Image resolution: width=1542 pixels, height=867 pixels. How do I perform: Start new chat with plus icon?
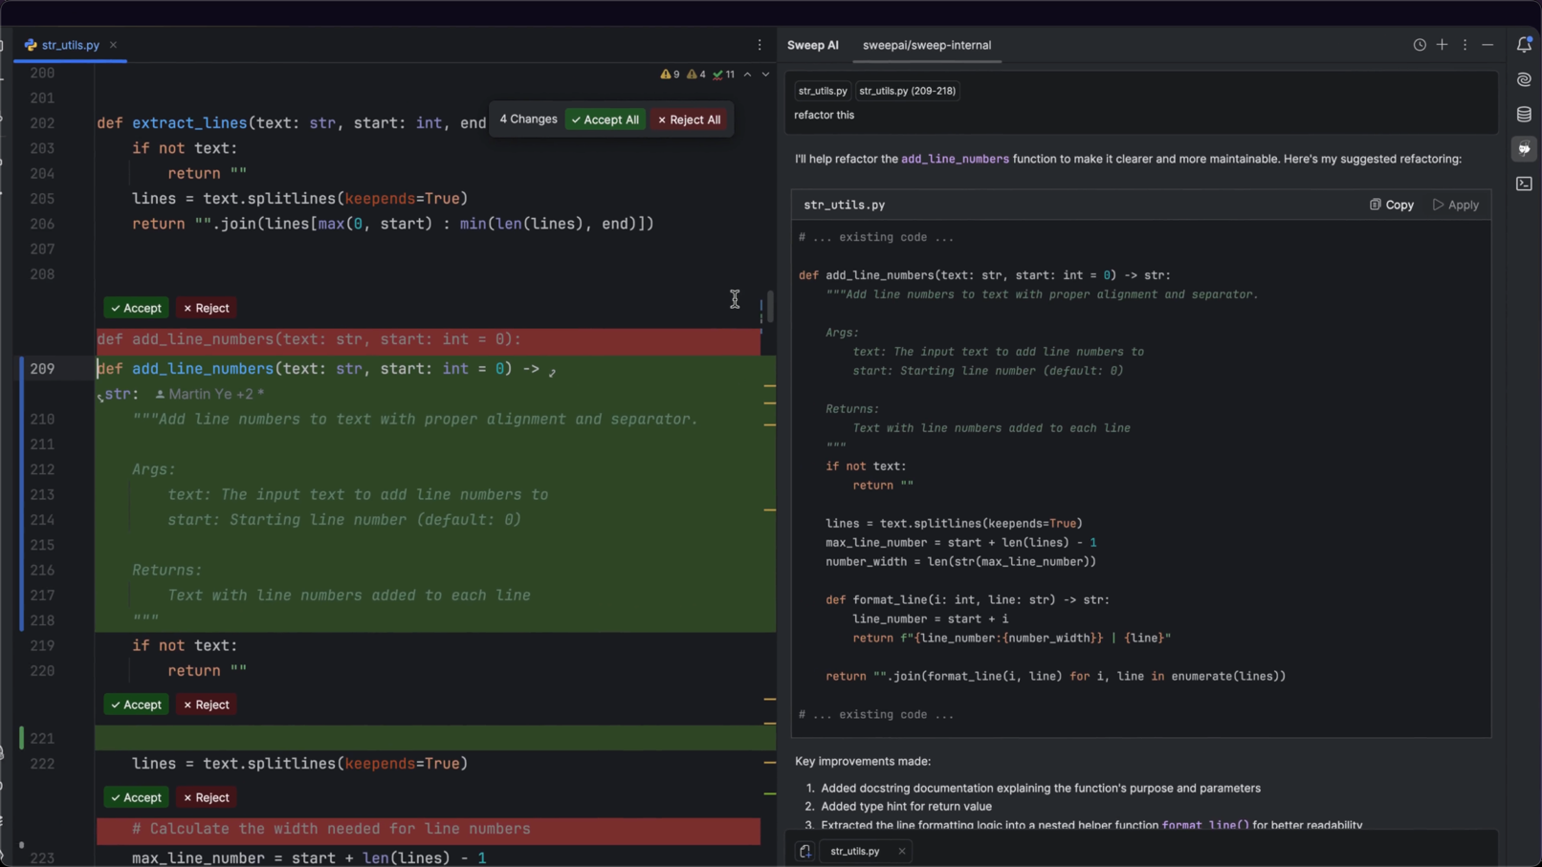coord(1443,45)
